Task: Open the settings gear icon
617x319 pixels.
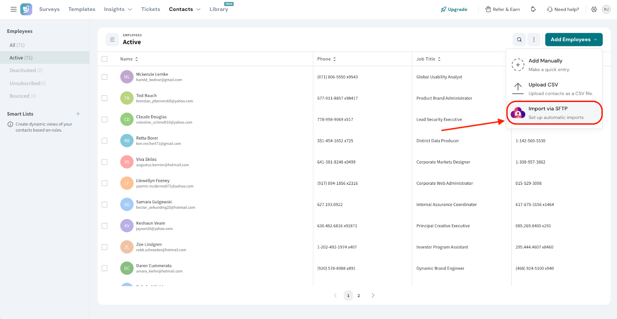Action: point(594,9)
